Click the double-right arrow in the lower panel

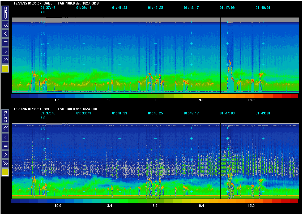pyautogui.click(x=6, y=163)
